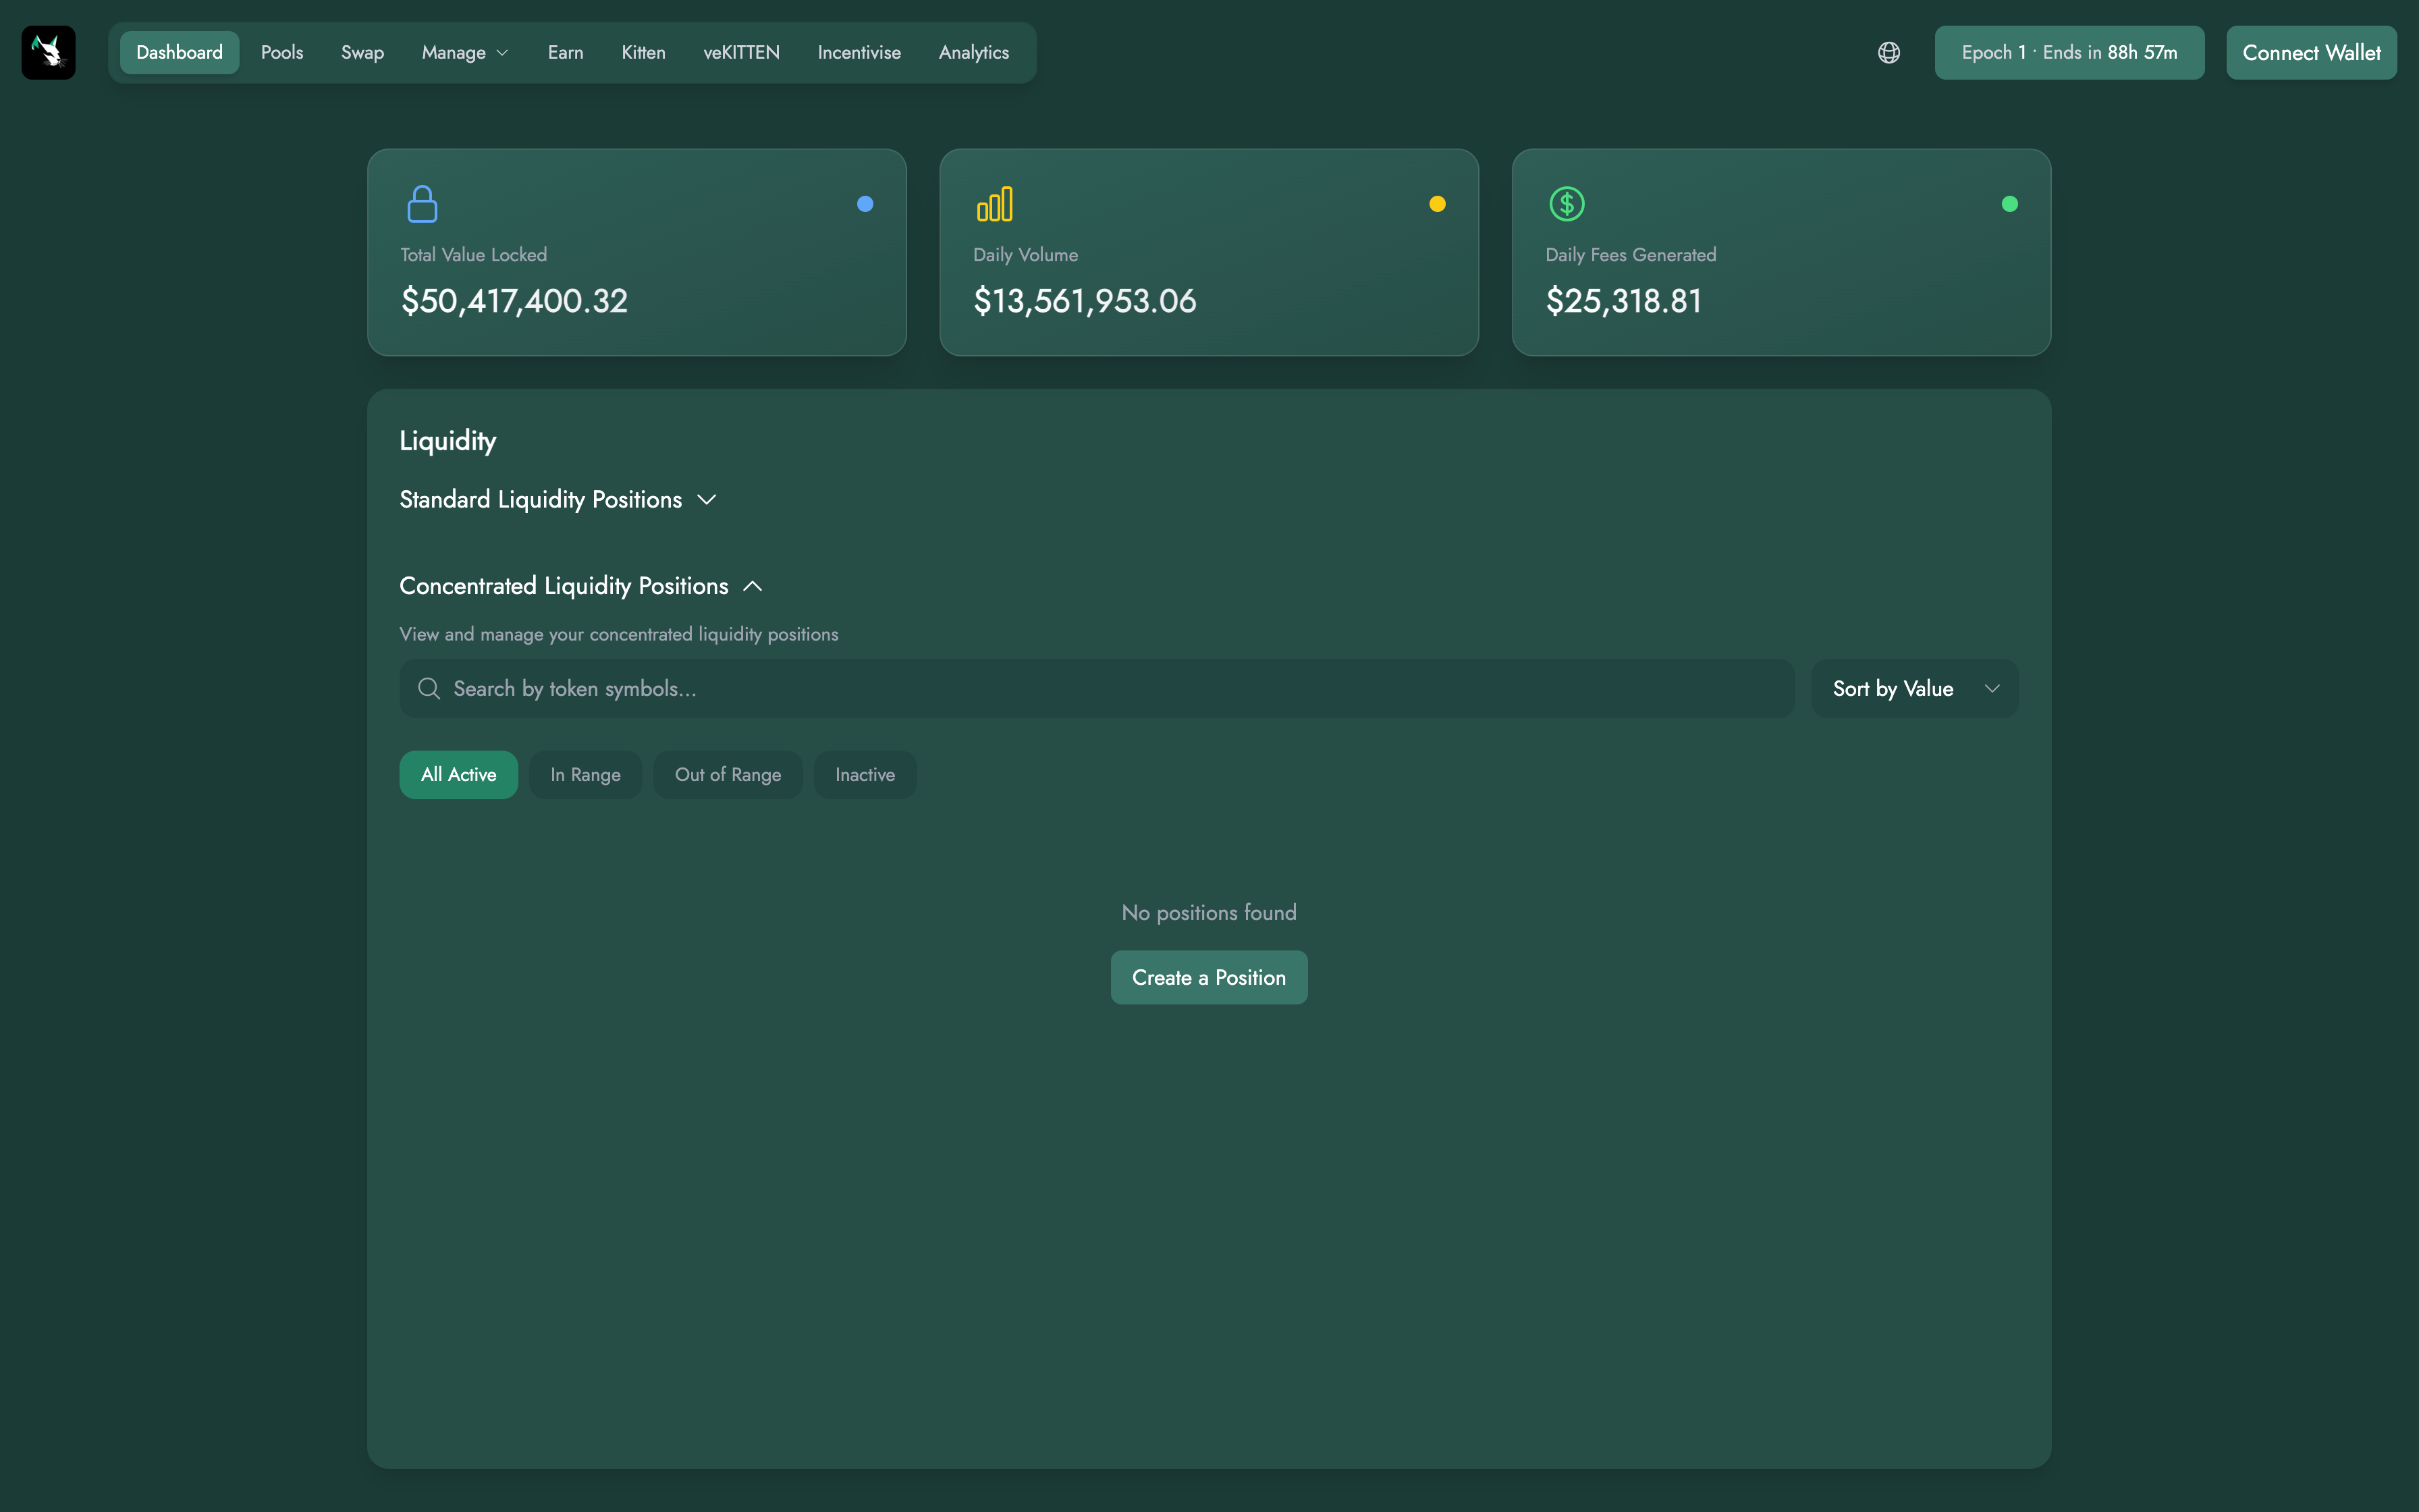Viewport: 2419px width, 1512px height.
Task: Click the Kittenswap cat logo icon
Action: (x=48, y=52)
